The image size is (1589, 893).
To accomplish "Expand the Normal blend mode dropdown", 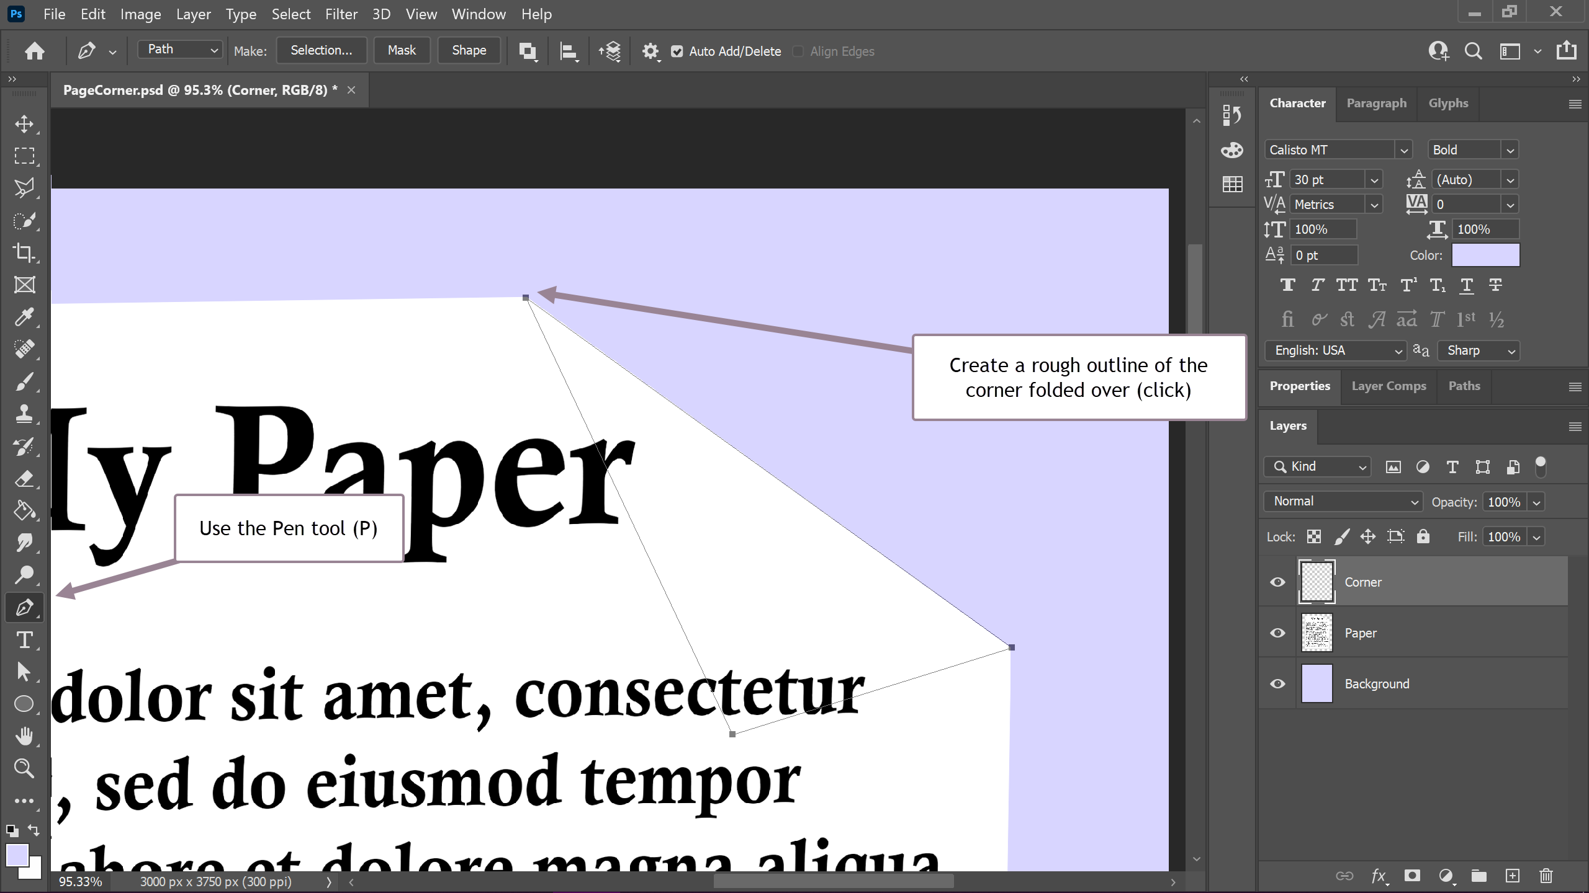I will (1342, 501).
